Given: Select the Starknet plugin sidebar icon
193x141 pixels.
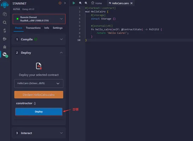Looking at the screenshot, I should pos(5,55).
